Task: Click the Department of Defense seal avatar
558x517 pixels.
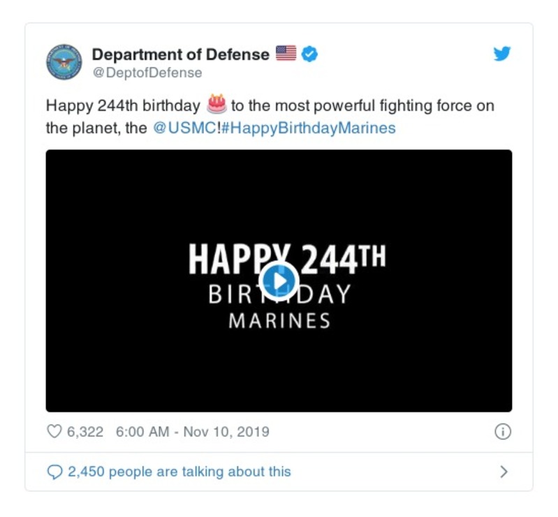Action: click(x=64, y=61)
